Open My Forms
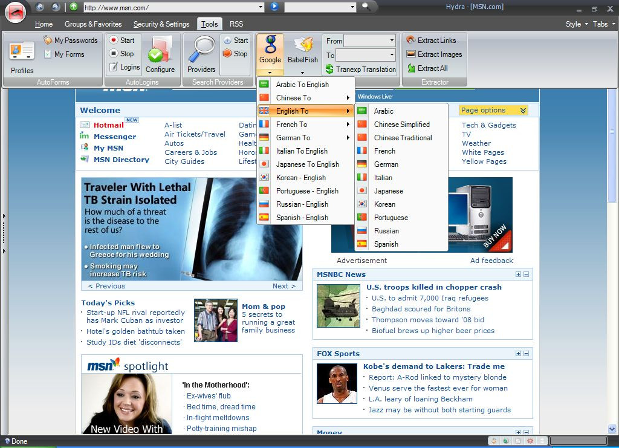619x448 pixels. tap(64, 54)
